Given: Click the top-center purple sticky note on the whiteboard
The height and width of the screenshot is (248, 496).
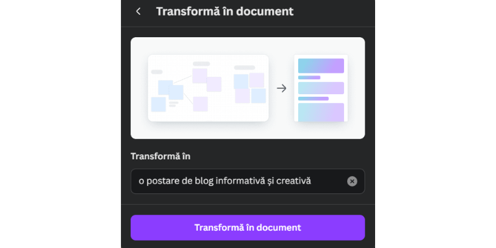Looking at the screenshot, I should (200, 76).
